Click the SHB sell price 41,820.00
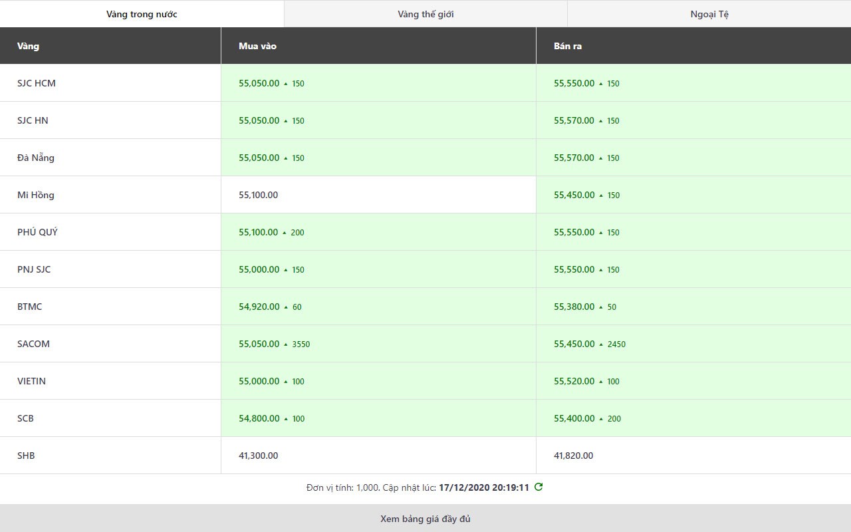851x532 pixels. coord(573,456)
